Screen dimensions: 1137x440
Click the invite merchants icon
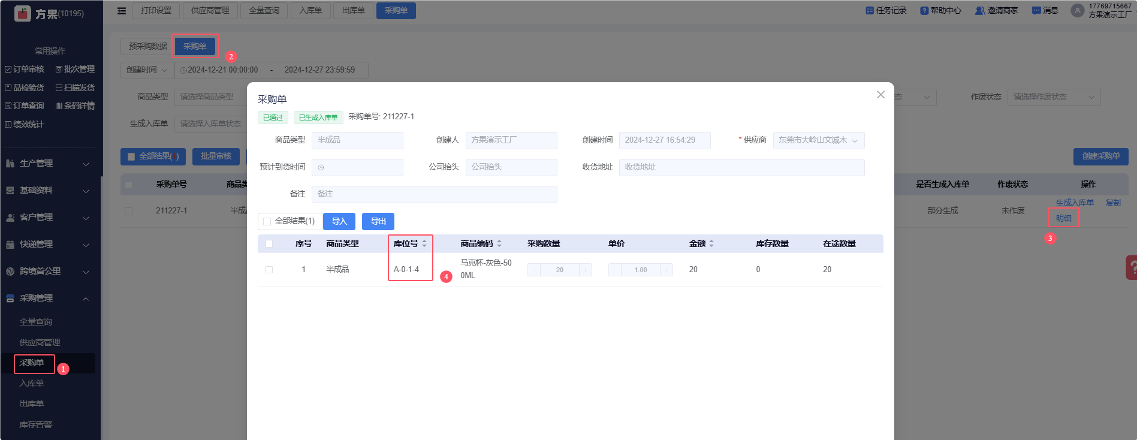pos(980,11)
